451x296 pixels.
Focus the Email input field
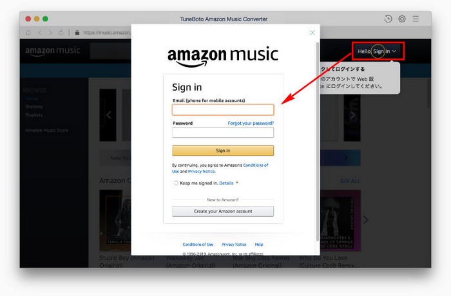click(x=223, y=110)
